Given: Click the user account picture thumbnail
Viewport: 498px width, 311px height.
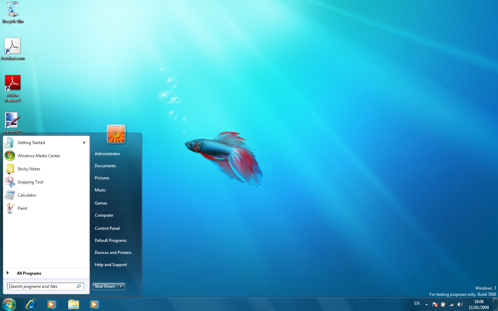Looking at the screenshot, I should click(116, 134).
